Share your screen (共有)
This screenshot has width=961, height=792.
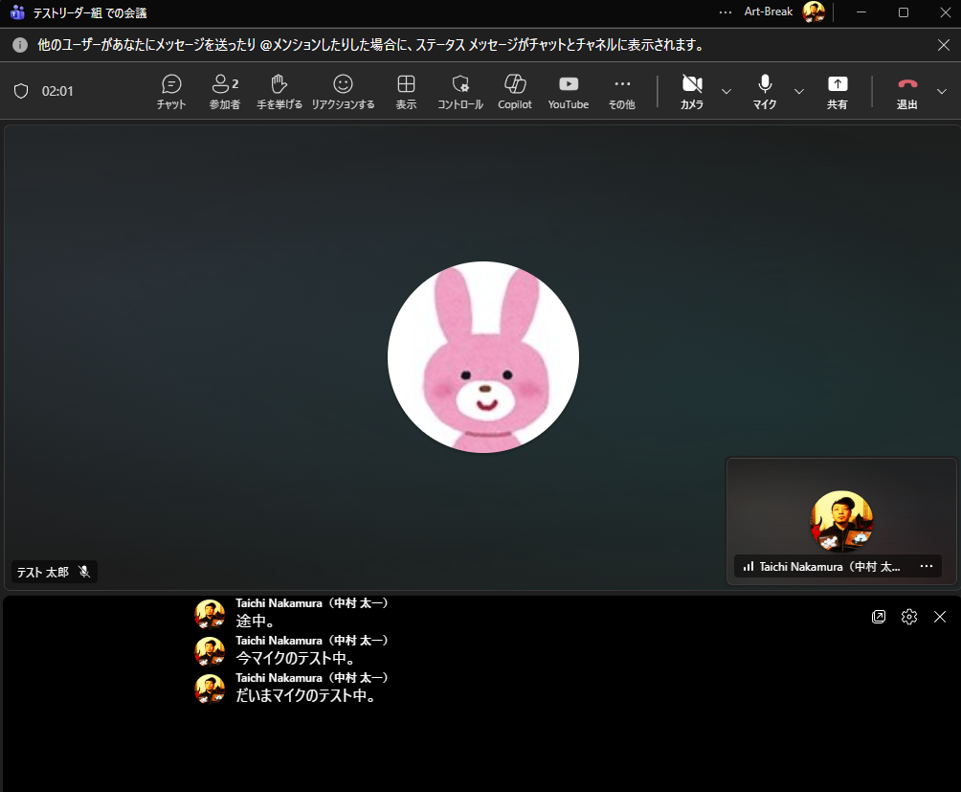pos(838,92)
